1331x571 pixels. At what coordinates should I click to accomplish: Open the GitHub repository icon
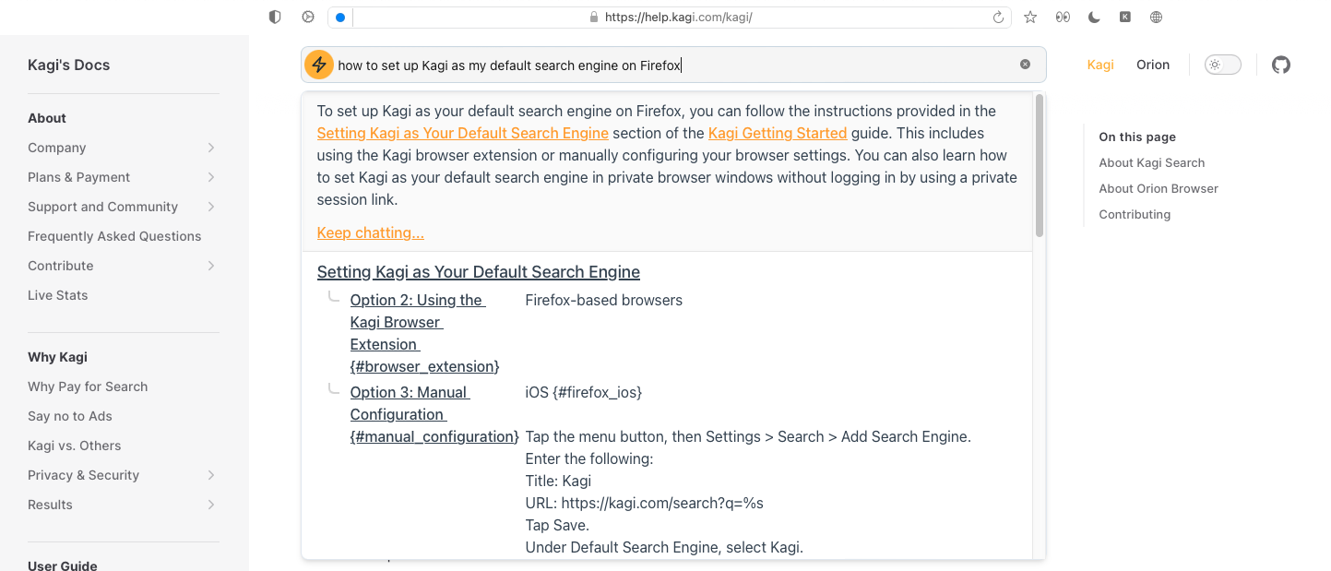(1280, 65)
